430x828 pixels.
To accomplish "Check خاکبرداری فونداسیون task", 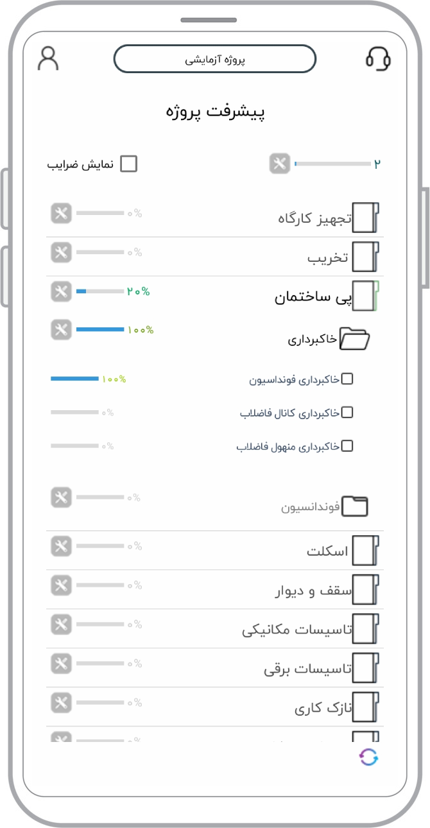I will point(347,379).
